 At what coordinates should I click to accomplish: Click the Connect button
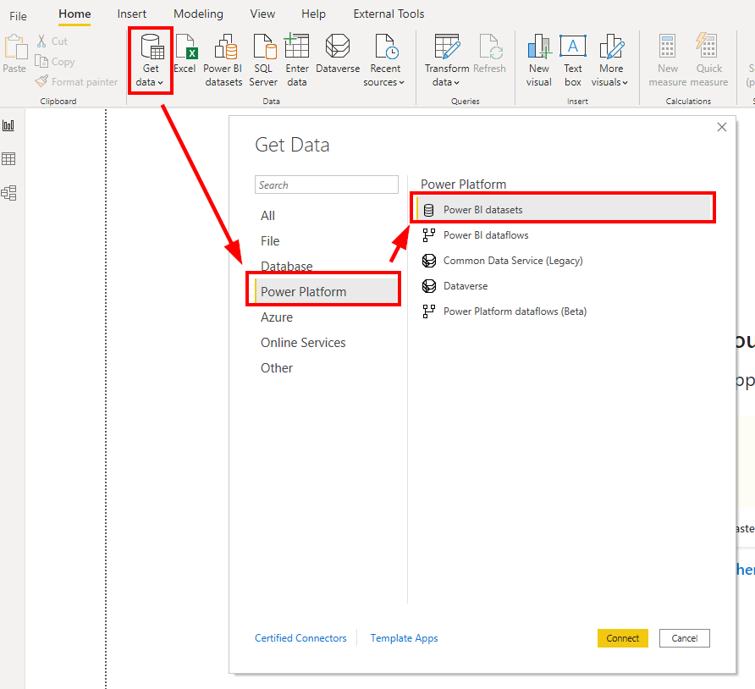pos(623,638)
